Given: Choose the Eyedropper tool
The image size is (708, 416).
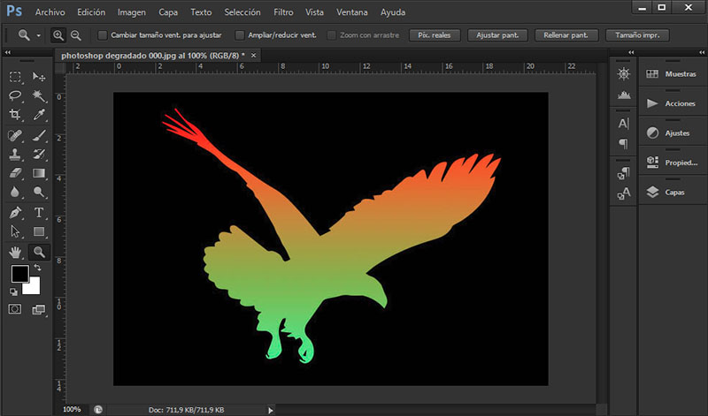Looking at the screenshot, I should pos(39,116).
